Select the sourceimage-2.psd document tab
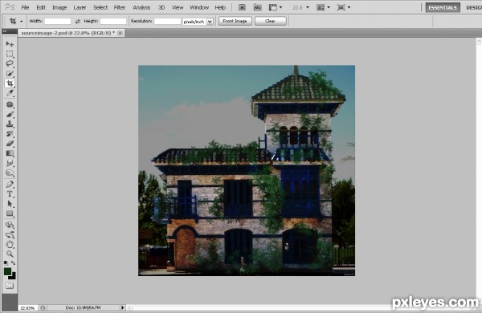 click(x=68, y=33)
